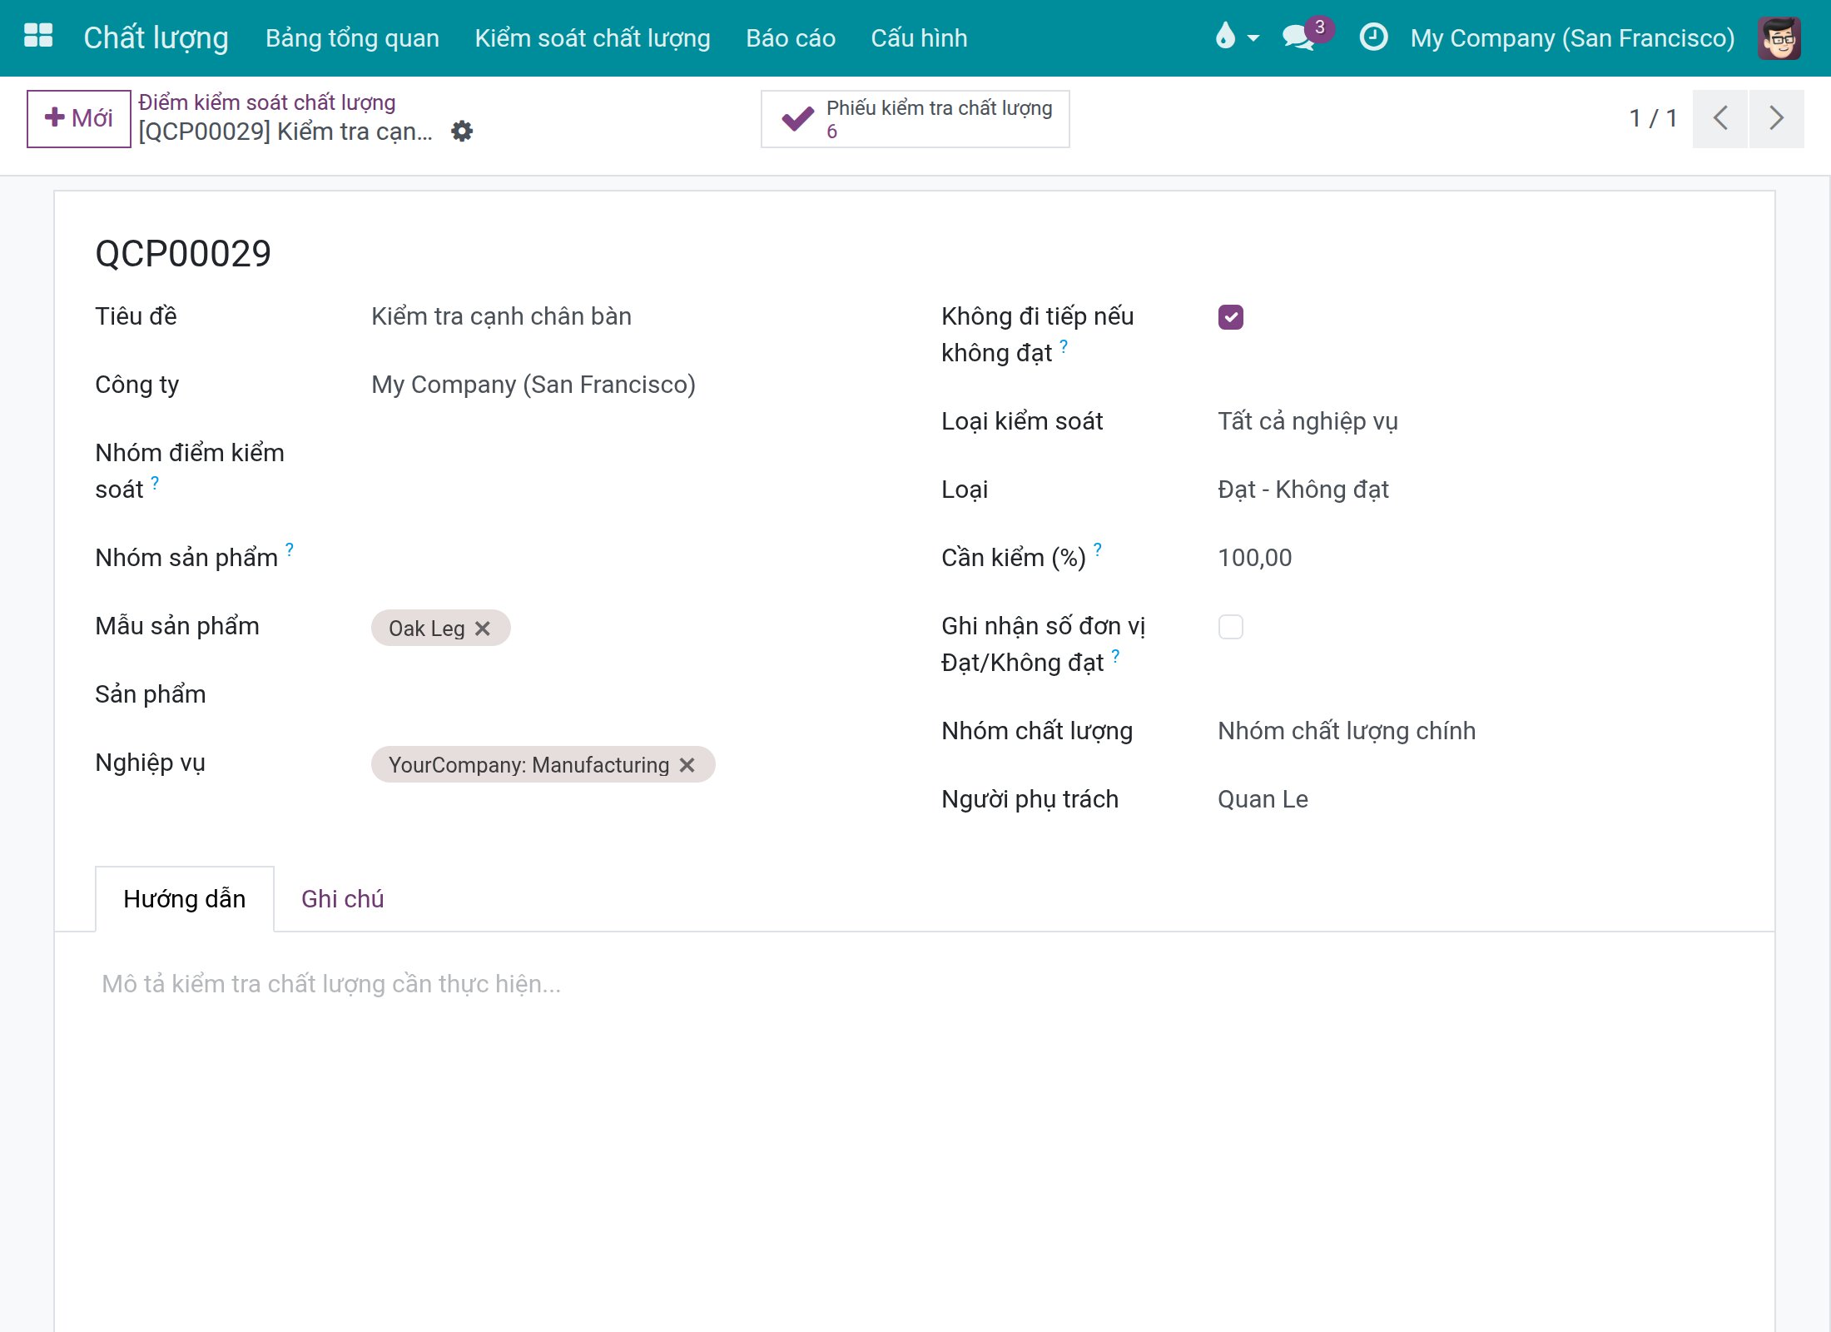Click the user avatar in top bar
This screenshot has height=1332, width=1831.
pyautogui.click(x=1779, y=37)
